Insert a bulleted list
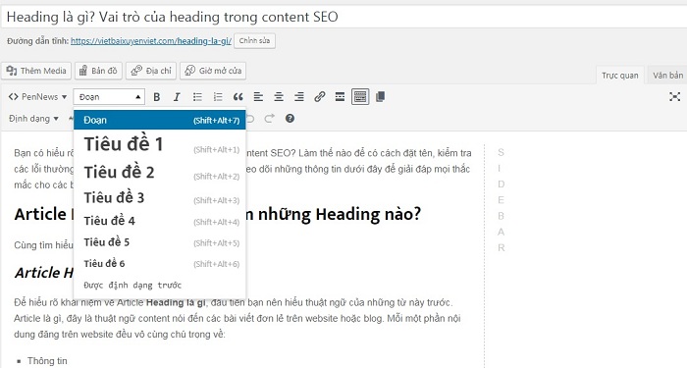 (197, 97)
